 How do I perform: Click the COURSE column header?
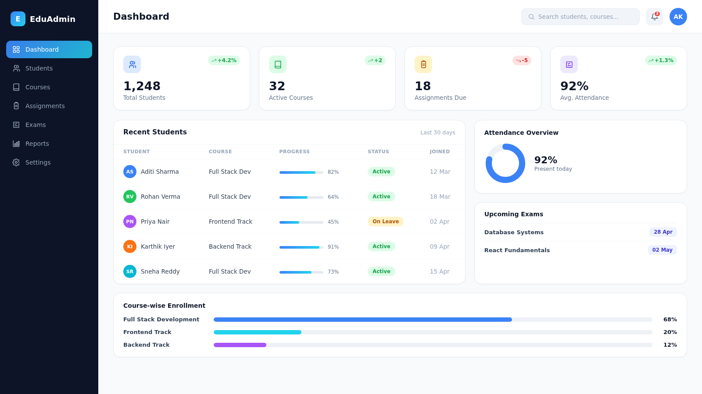pos(220,151)
